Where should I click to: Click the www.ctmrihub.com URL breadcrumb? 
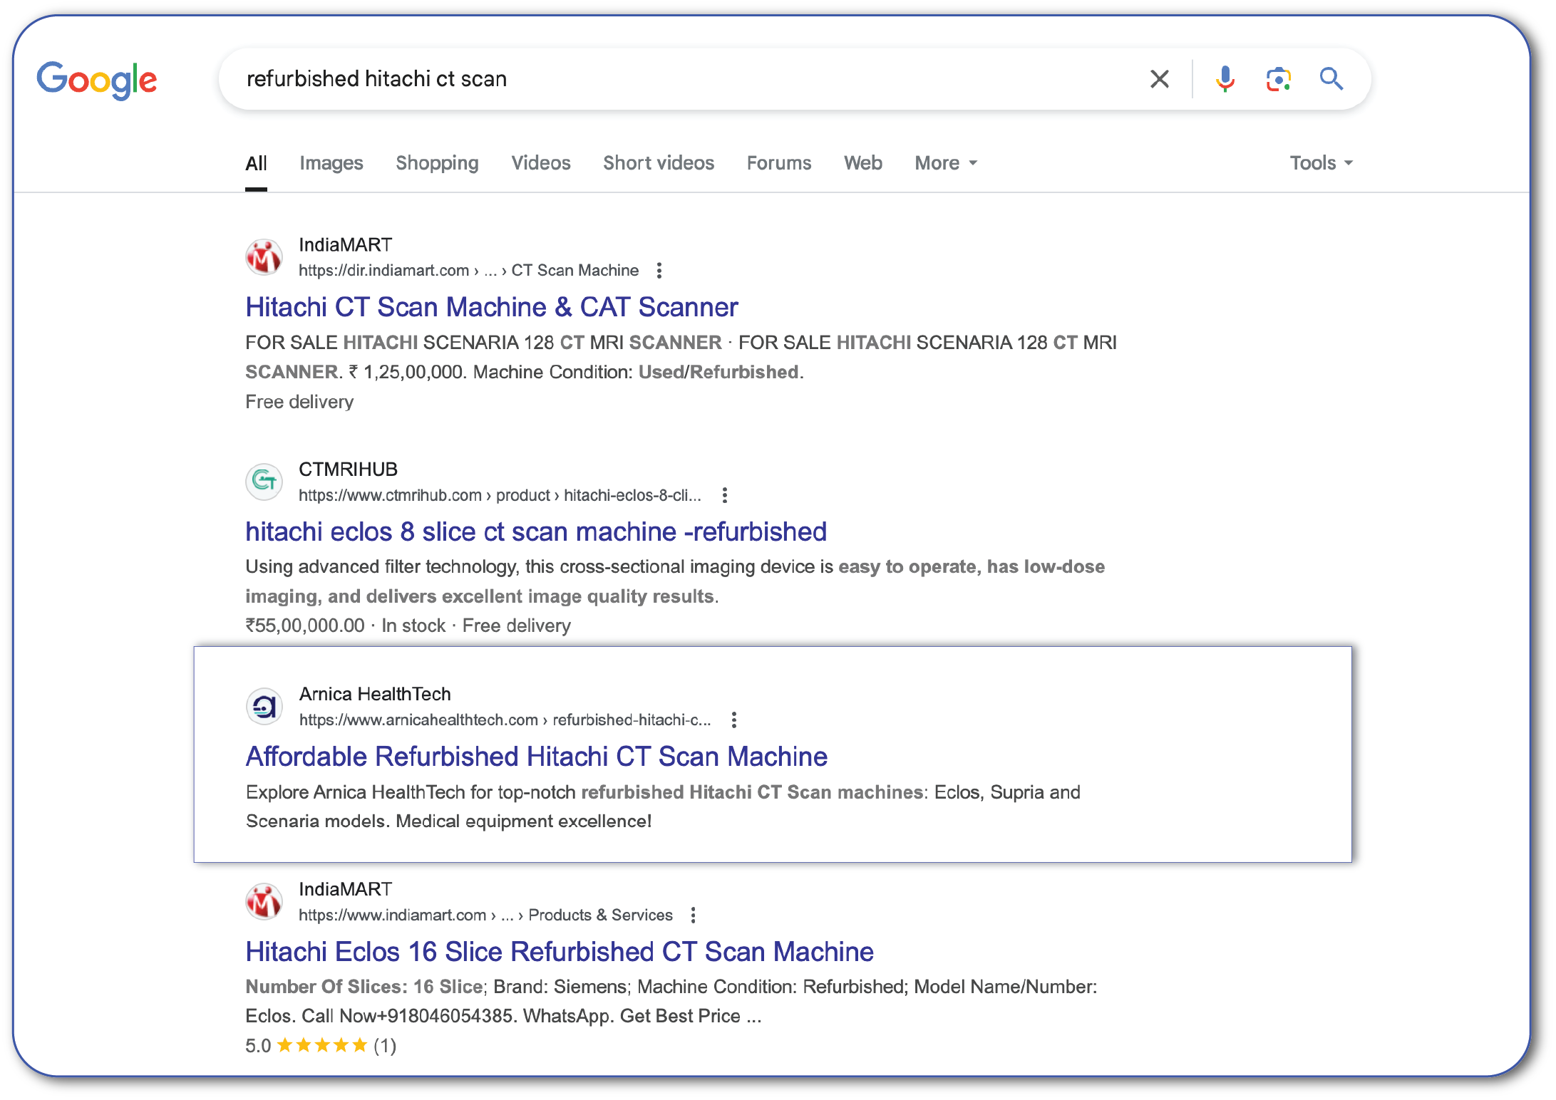coord(500,495)
